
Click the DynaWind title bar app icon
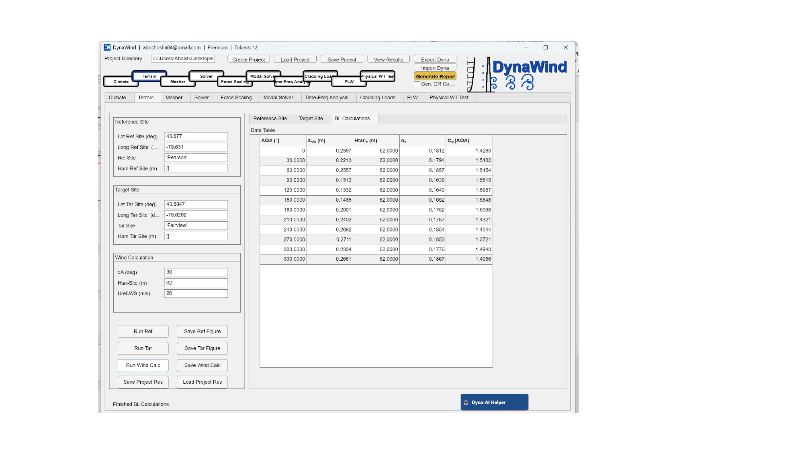click(107, 47)
